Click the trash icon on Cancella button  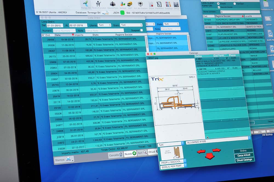121,154
